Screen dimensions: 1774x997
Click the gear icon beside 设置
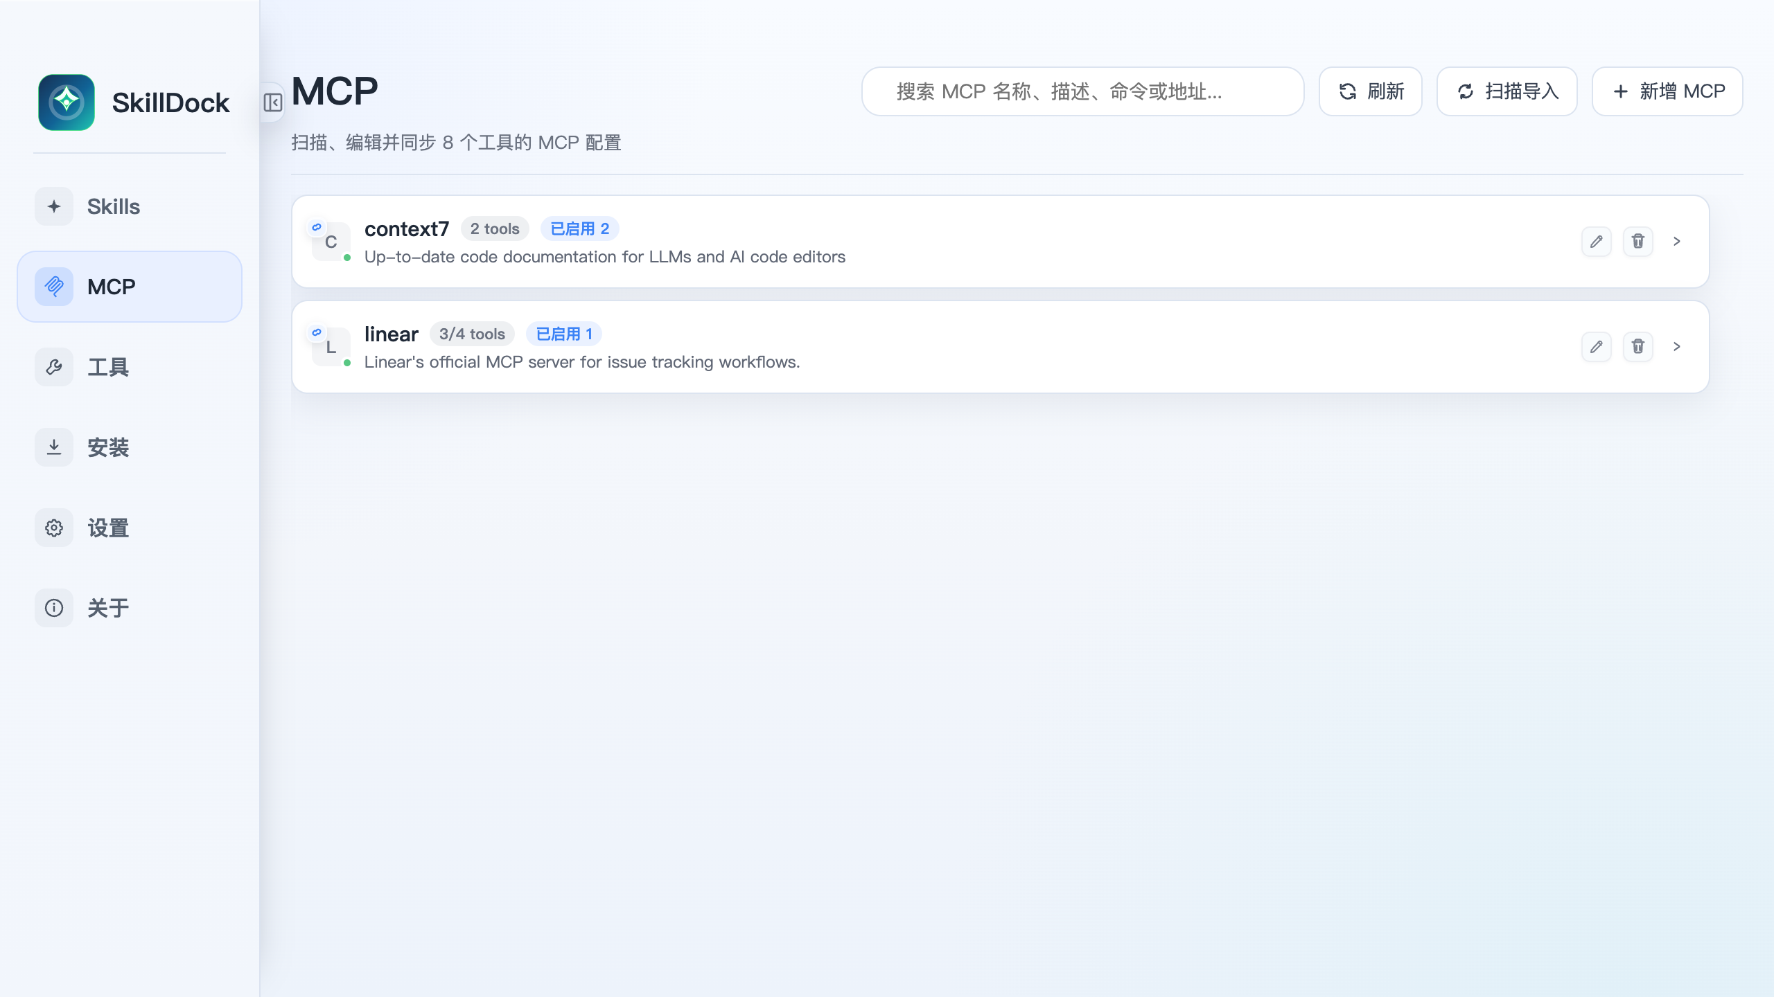pos(54,528)
